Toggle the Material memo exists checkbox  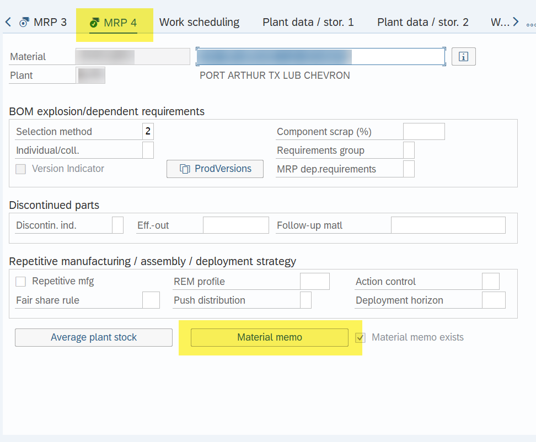click(361, 337)
